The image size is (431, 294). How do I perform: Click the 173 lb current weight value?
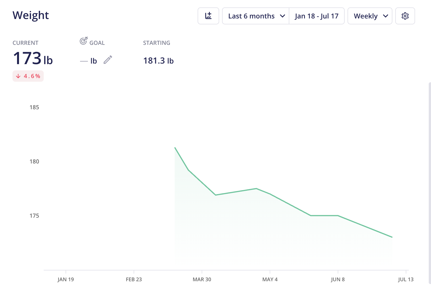point(33,58)
